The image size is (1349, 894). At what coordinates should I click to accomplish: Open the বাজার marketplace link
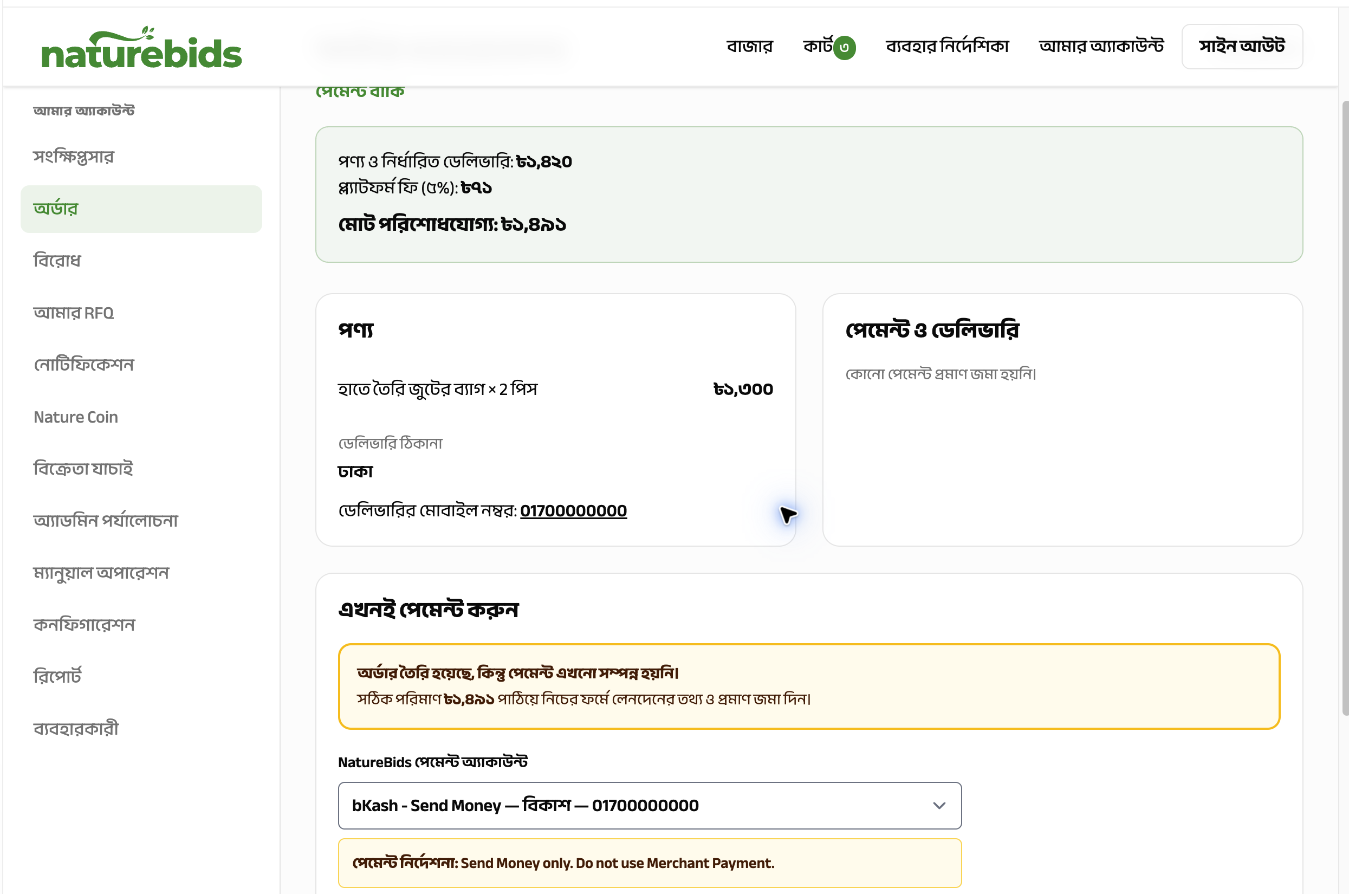tap(749, 46)
